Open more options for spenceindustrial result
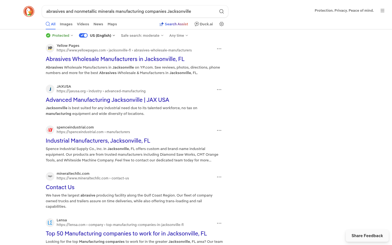This screenshot has height=245, width=392. (x=219, y=130)
